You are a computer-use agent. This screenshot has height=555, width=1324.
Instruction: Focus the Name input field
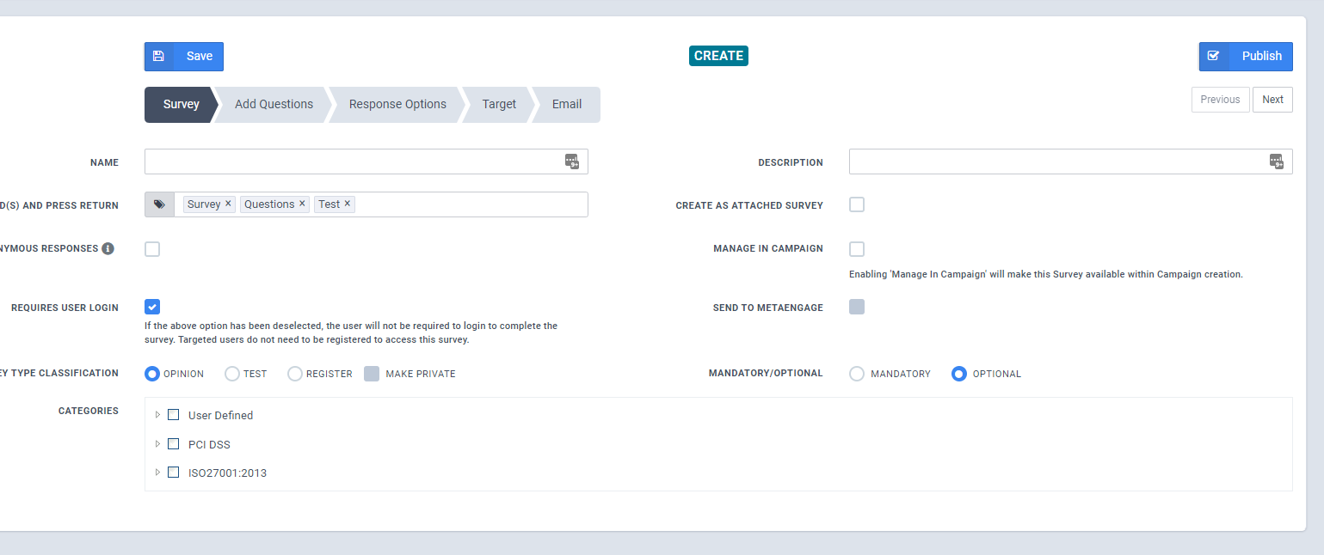click(x=366, y=162)
